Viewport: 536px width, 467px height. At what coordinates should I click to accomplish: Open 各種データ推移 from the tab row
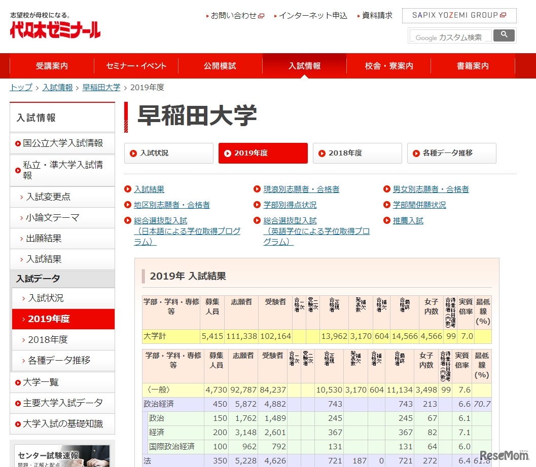click(451, 153)
